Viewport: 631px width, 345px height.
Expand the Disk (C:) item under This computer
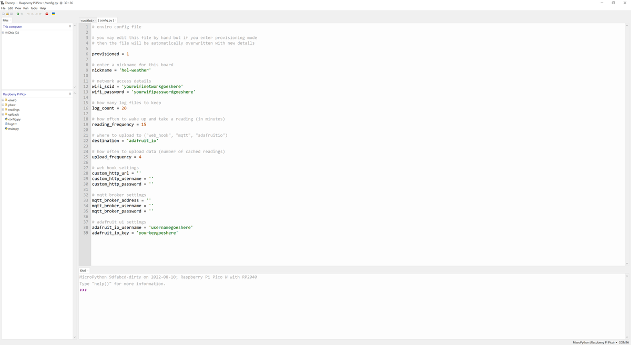point(3,32)
